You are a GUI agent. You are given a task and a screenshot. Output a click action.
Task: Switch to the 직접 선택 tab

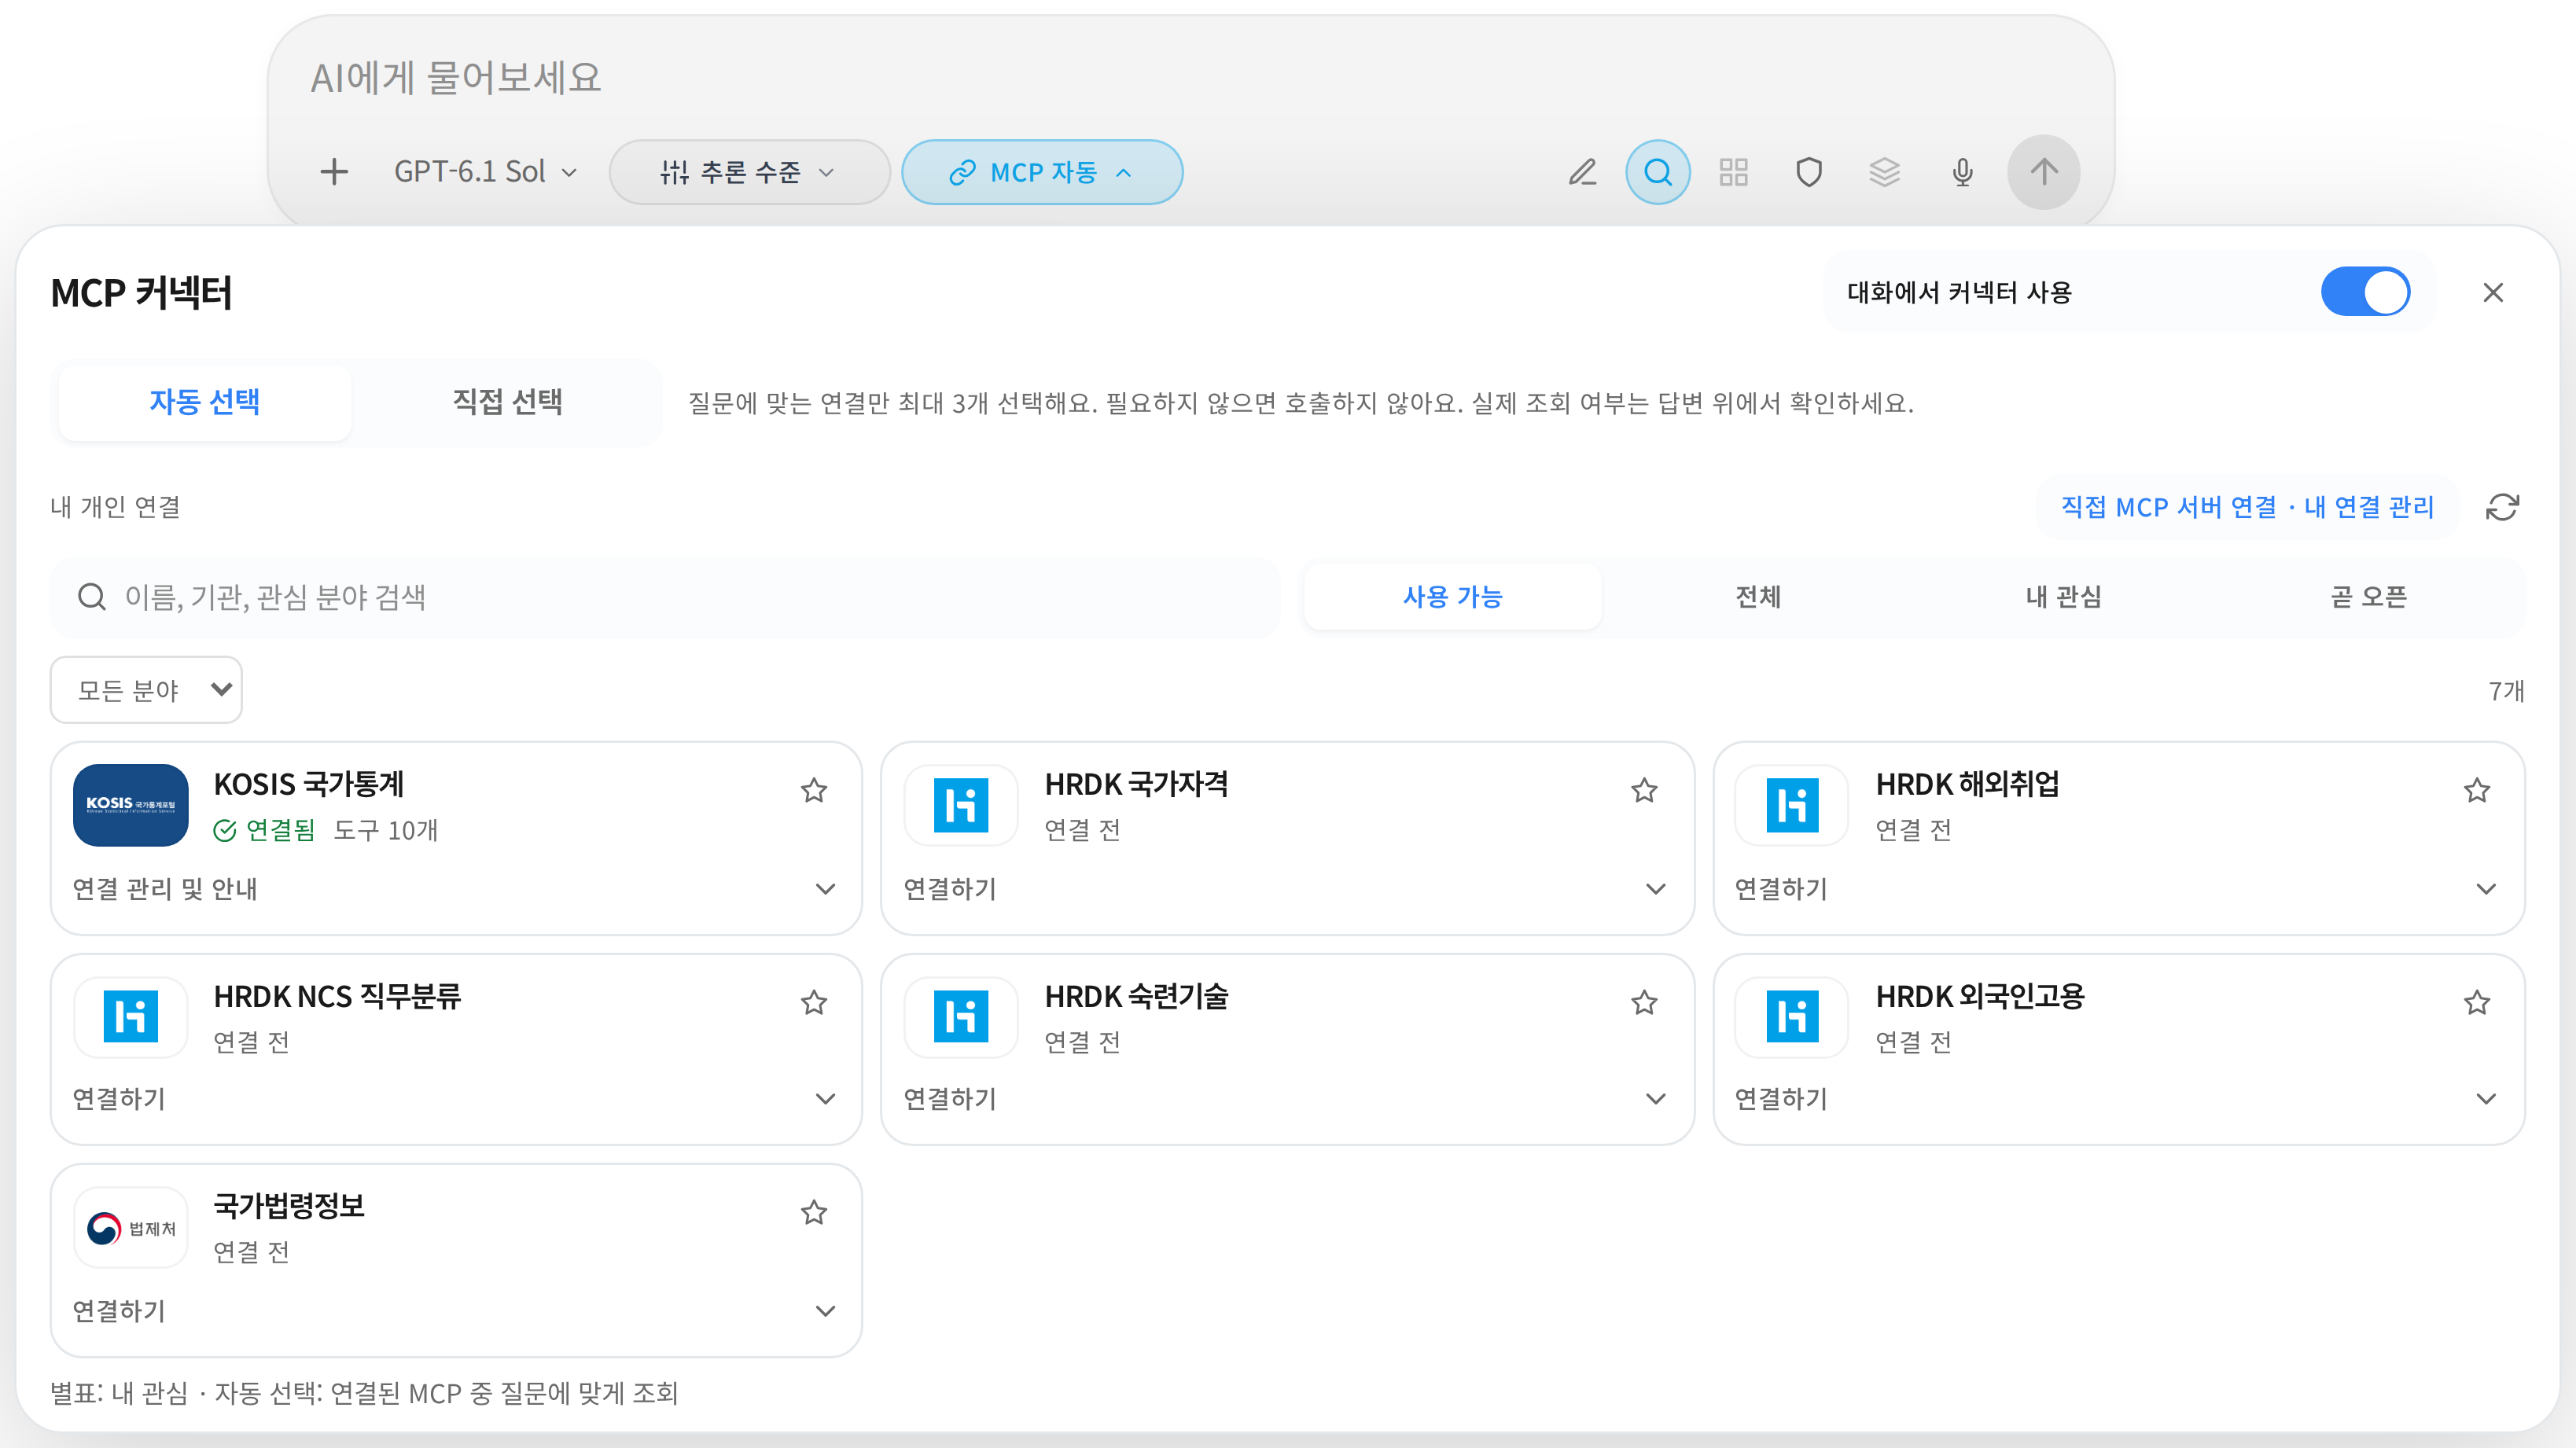tap(508, 402)
